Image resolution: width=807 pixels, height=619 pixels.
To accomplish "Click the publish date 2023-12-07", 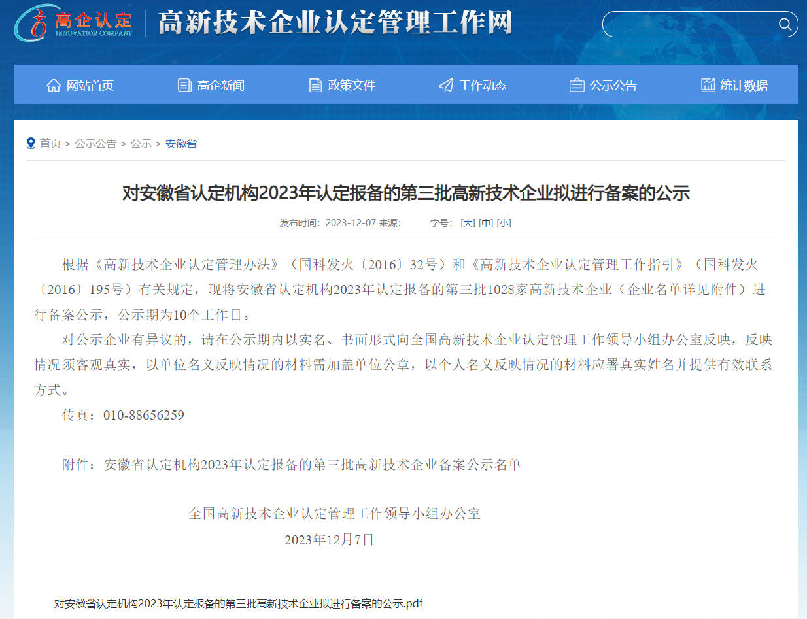I will click(x=351, y=223).
